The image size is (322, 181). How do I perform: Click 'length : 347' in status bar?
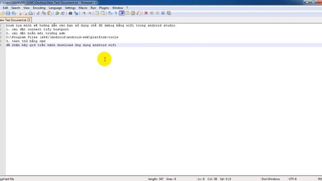(x=156, y=179)
